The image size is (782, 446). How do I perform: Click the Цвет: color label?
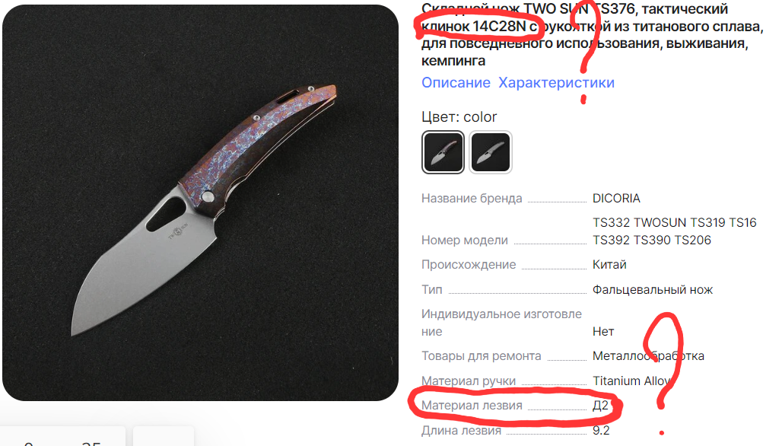(x=459, y=117)
